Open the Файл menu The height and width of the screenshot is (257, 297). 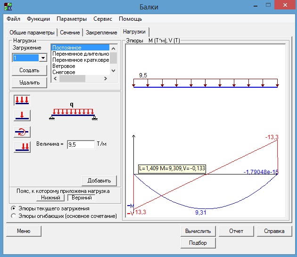(x=14, y=19)
